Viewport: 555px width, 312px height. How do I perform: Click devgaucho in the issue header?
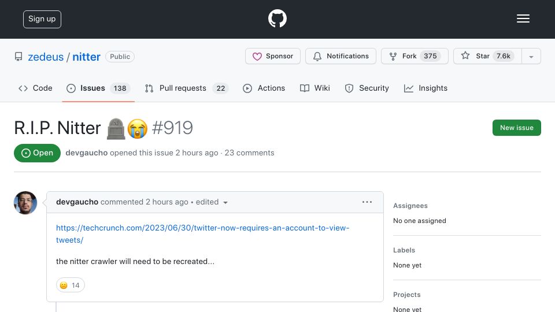[x=87, y=153]
